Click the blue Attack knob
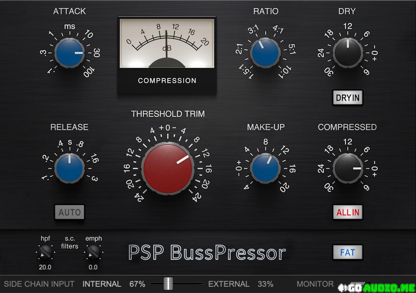 [69, 53]
